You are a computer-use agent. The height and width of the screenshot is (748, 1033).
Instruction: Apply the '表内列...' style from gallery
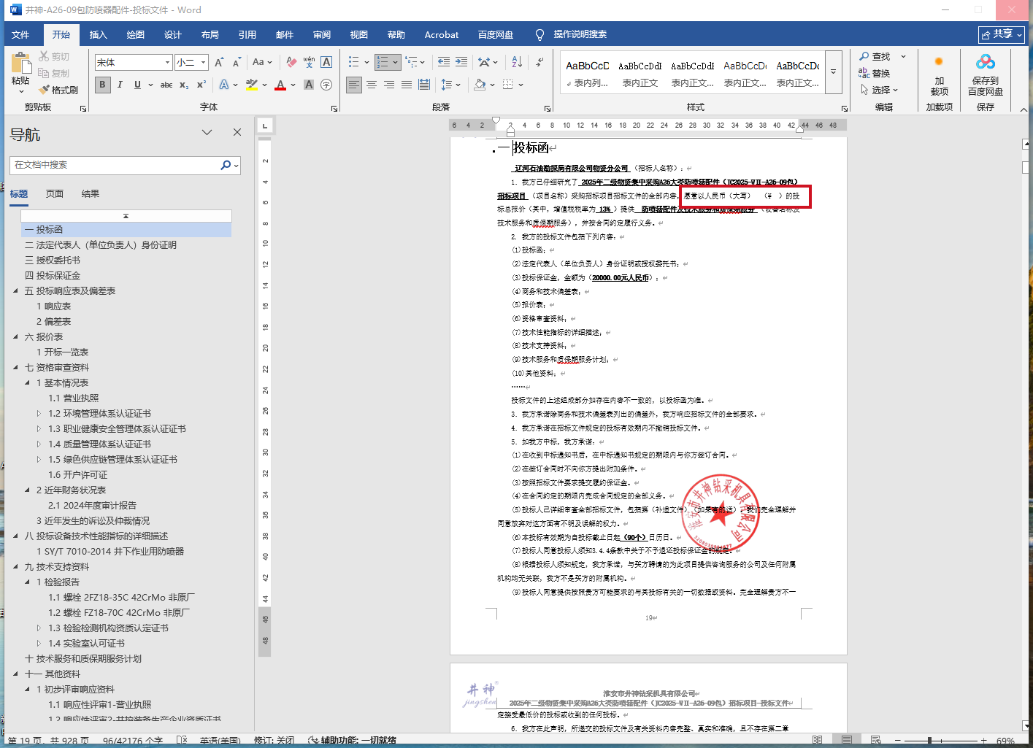pos(587,73)
